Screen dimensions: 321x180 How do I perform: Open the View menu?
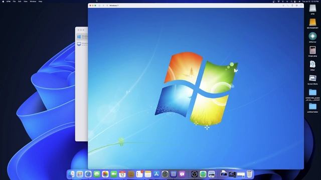pyautogui.click(x=26, y=1)
